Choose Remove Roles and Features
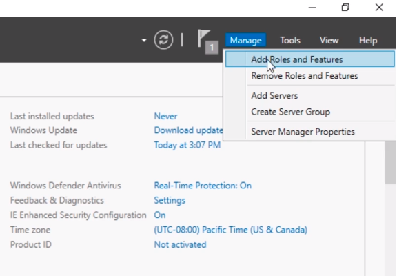The height and width of the screenshot is (276, 397). tap(305, 76)
